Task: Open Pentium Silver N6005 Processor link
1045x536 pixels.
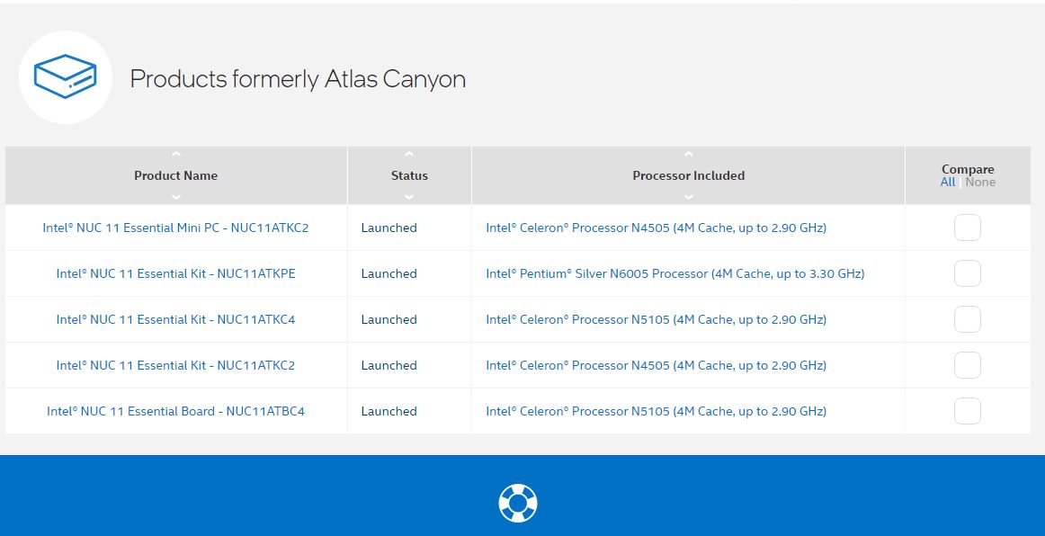Action: coord(674,273)
